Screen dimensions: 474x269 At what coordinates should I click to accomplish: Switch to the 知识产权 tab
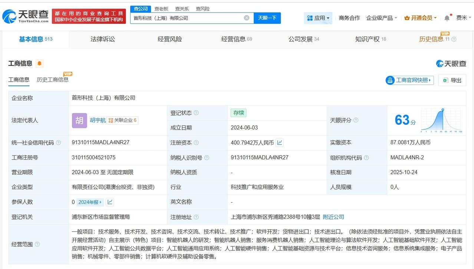point(371,39)
